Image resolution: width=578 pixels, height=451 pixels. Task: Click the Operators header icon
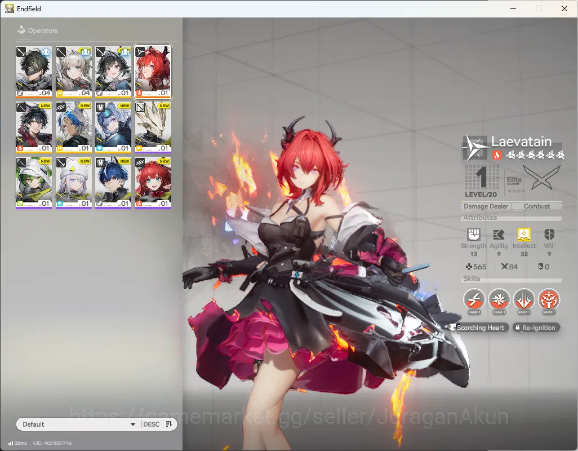click(x=21, y=30)
